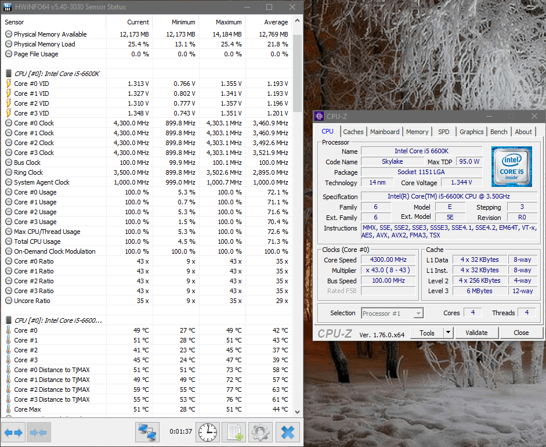Click the Core Voltage value 1.344 V
This screenshot has height=447, width=546.
(x=462, y=182)
